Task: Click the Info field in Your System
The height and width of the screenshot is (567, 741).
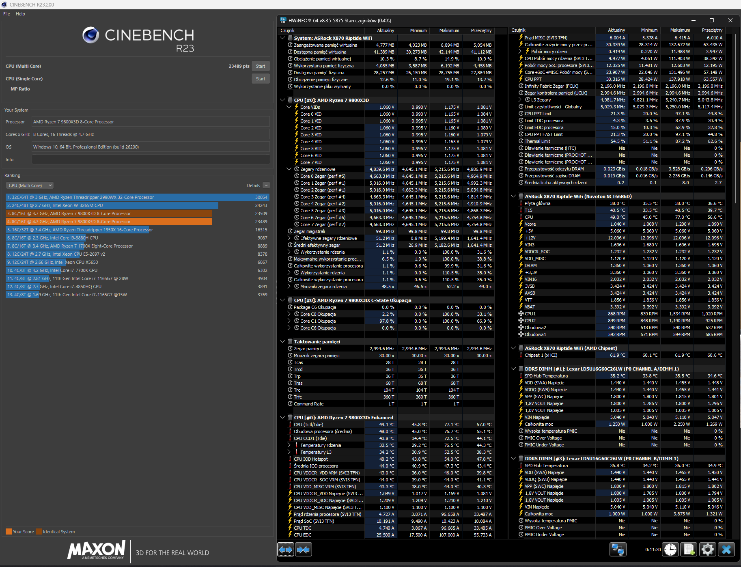Action: [x=151, y=160]
